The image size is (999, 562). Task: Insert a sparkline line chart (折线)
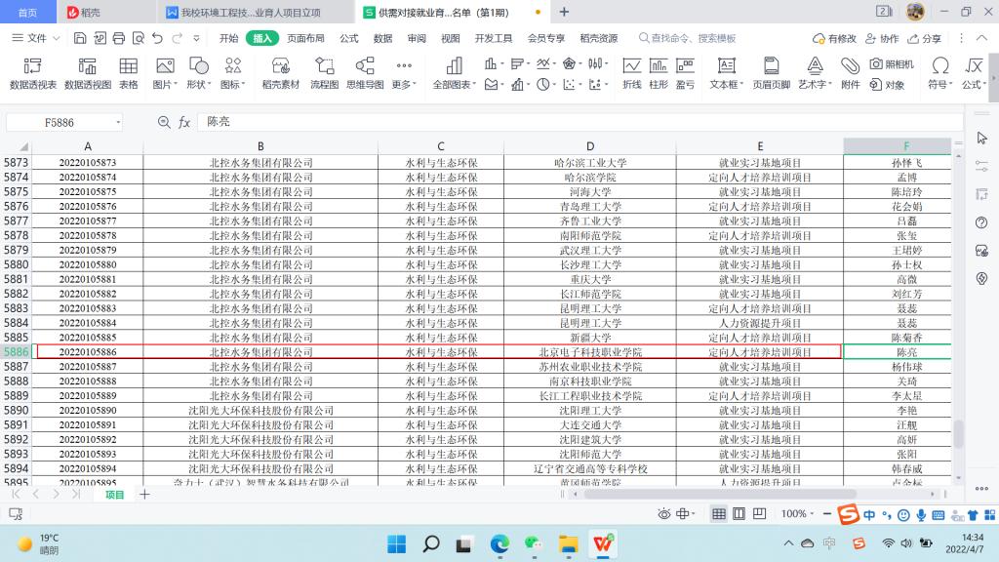click(631, 73)
